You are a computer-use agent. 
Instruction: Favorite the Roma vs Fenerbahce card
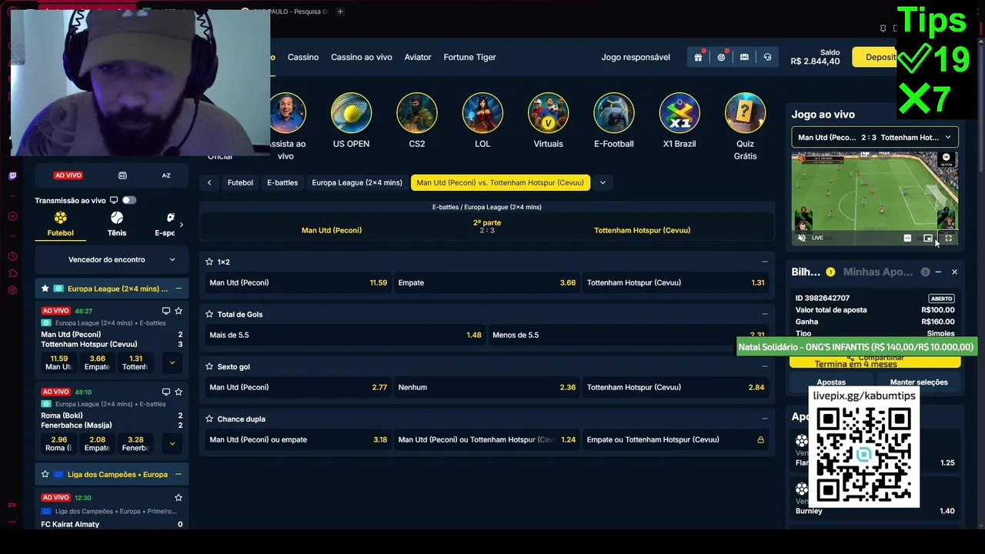click(x=179, y=392)
